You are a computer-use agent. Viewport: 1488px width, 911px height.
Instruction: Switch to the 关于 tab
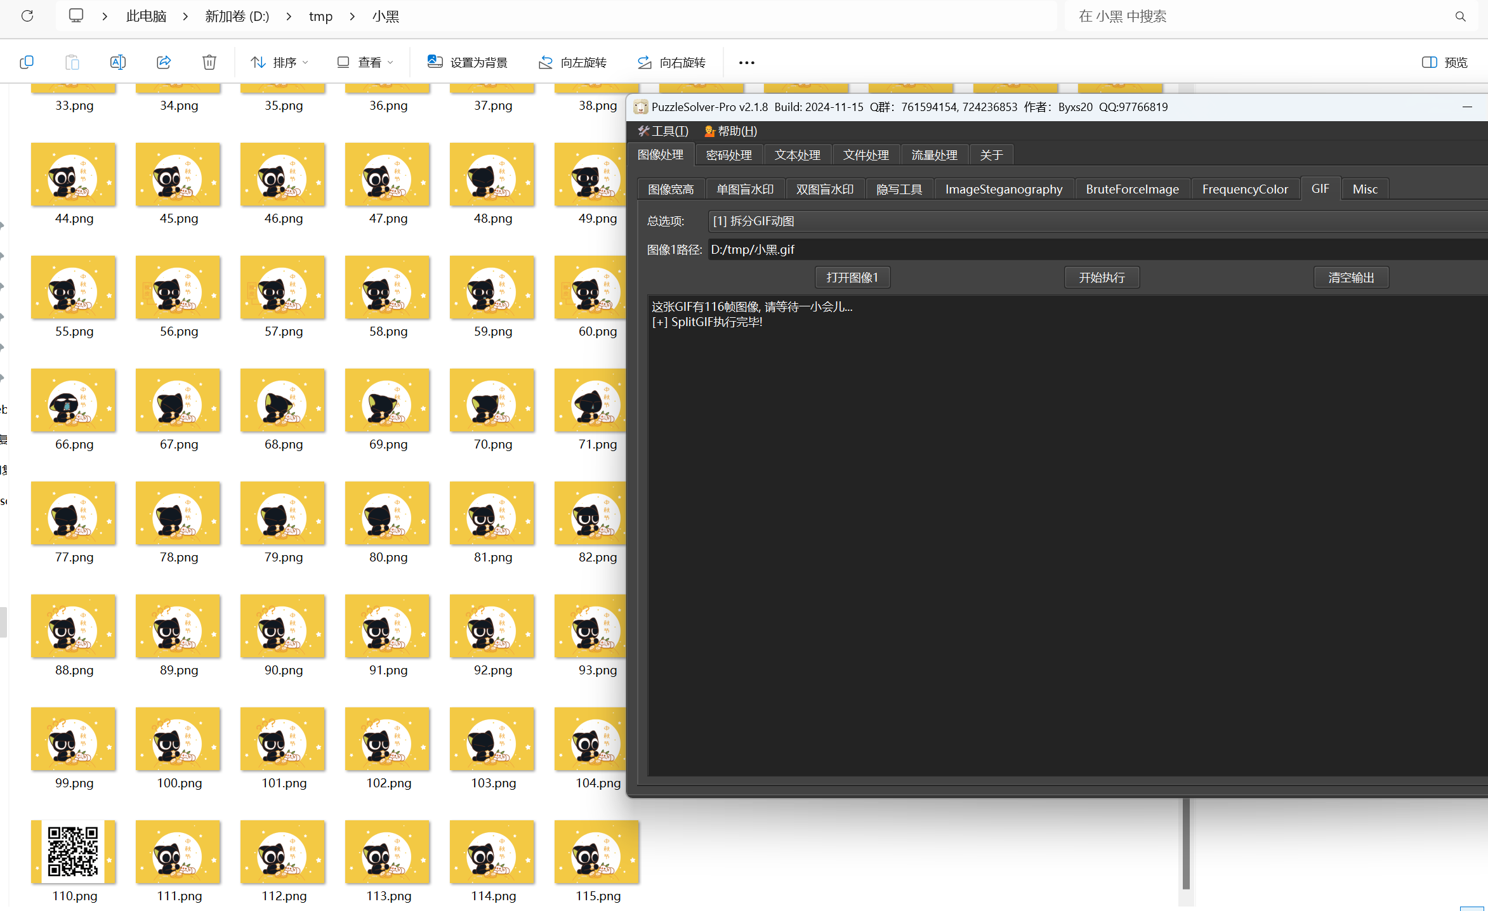tap(991, 155)
